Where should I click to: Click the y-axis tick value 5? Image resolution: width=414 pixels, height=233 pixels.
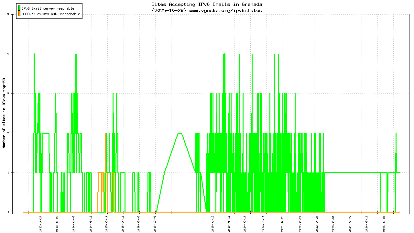click(x=12, y=14)
